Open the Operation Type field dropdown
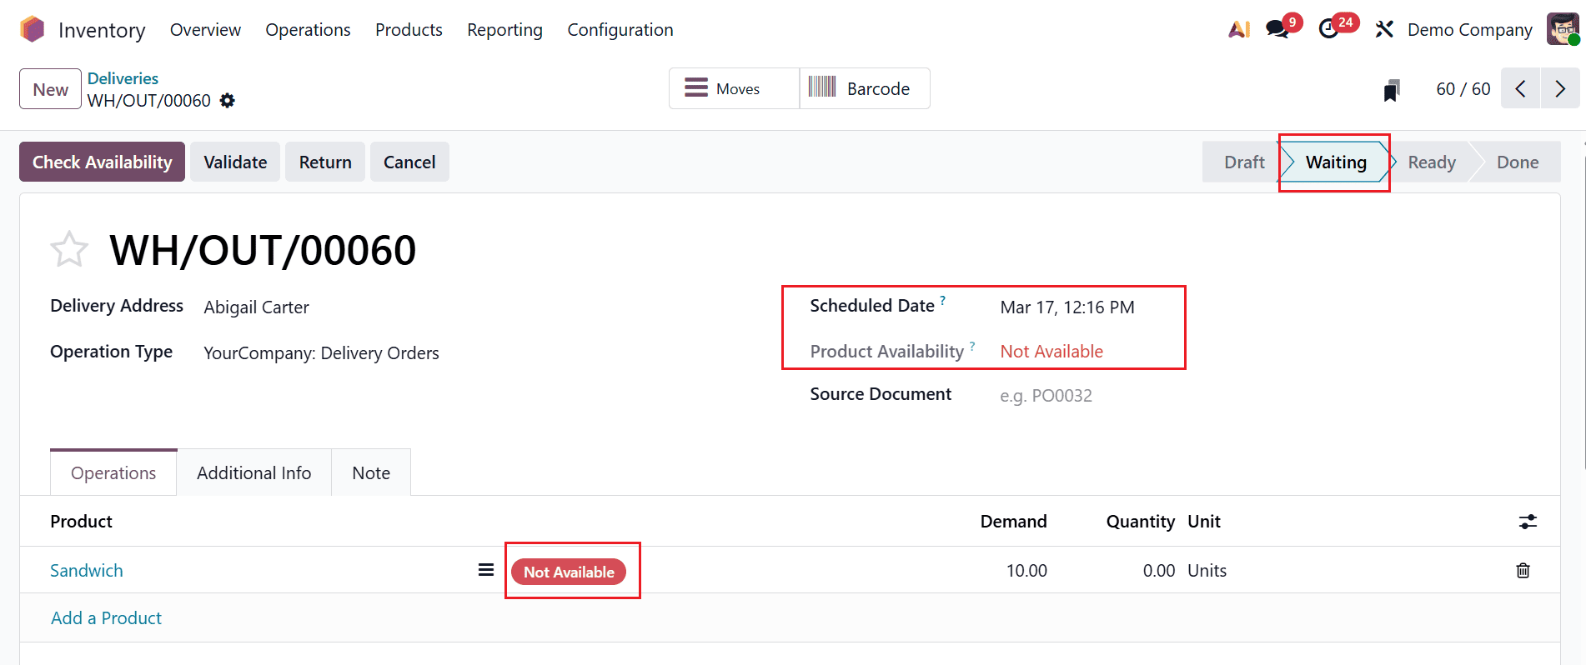 point(321,353)
